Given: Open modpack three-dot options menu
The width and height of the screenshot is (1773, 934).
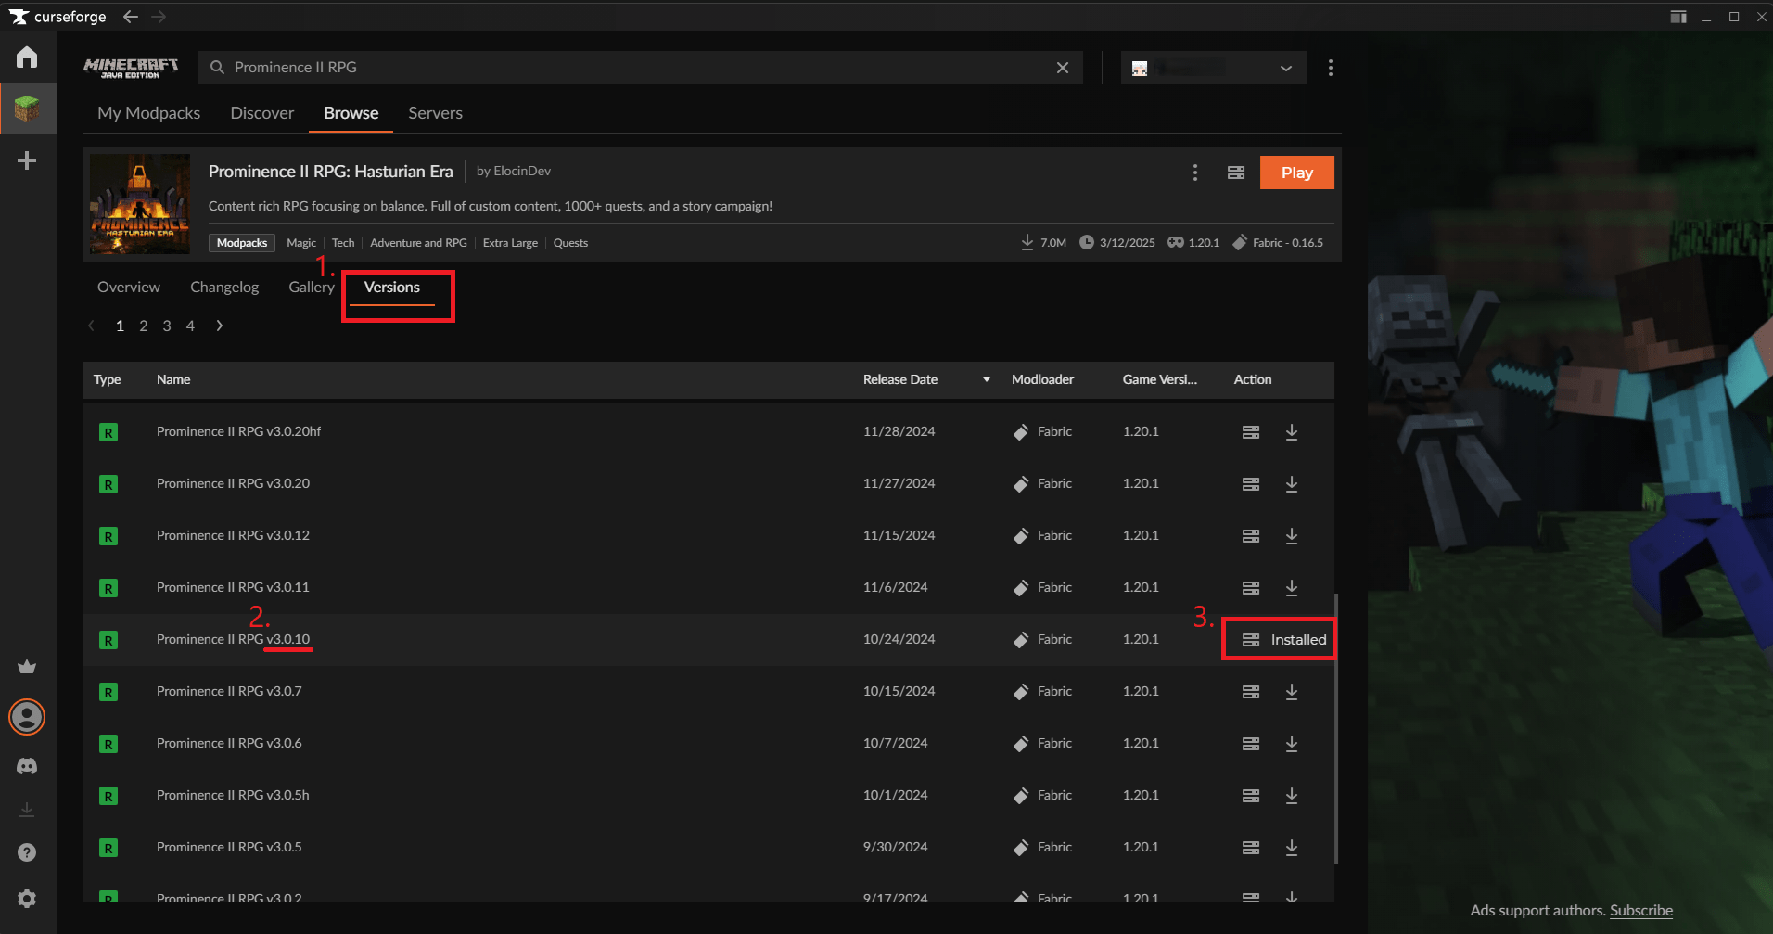Looking at the screenshot, I should (1194, 173).
